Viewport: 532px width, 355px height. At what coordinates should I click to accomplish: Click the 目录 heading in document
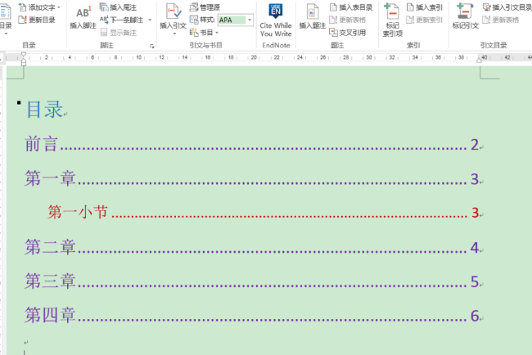pyautogui.click(x=44, y=110)
